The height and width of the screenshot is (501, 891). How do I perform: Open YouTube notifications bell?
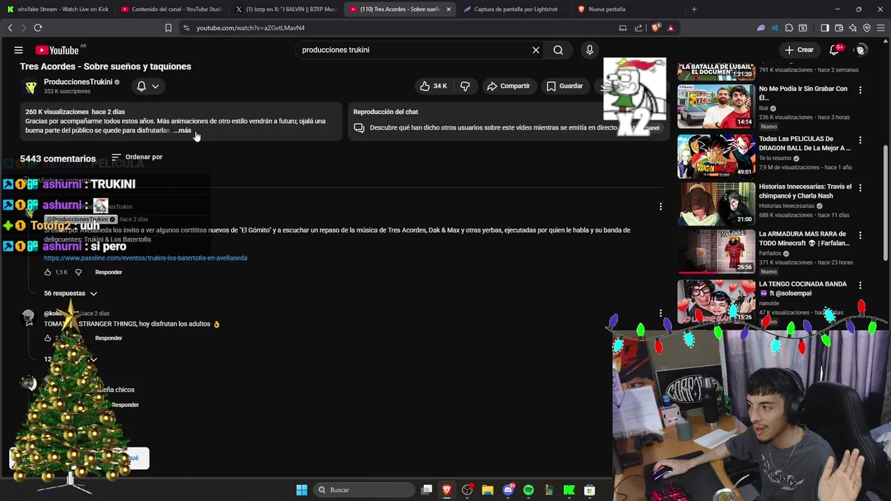[834, 50]
